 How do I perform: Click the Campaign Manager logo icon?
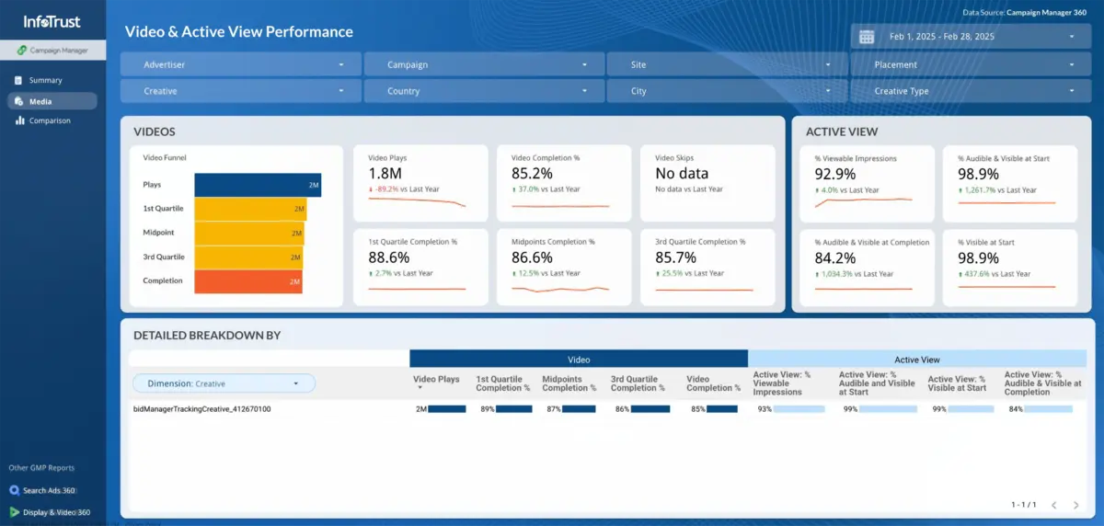tap(20, 51)
